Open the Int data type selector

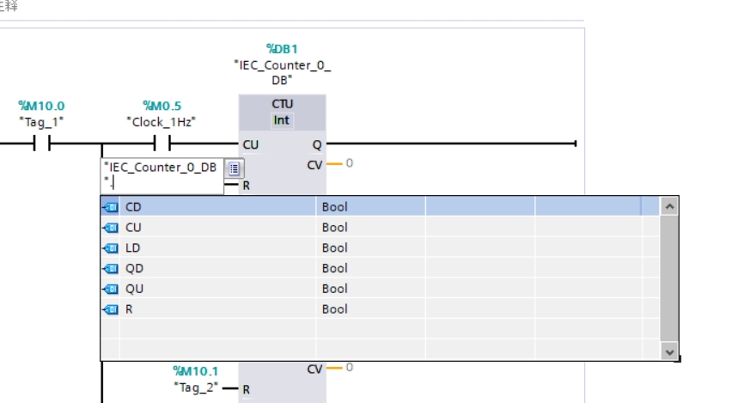[x=281, y=120]
